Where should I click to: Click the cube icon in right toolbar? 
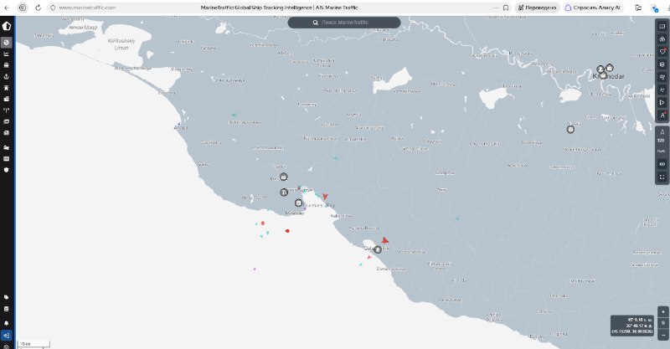(x=662, y=64)
